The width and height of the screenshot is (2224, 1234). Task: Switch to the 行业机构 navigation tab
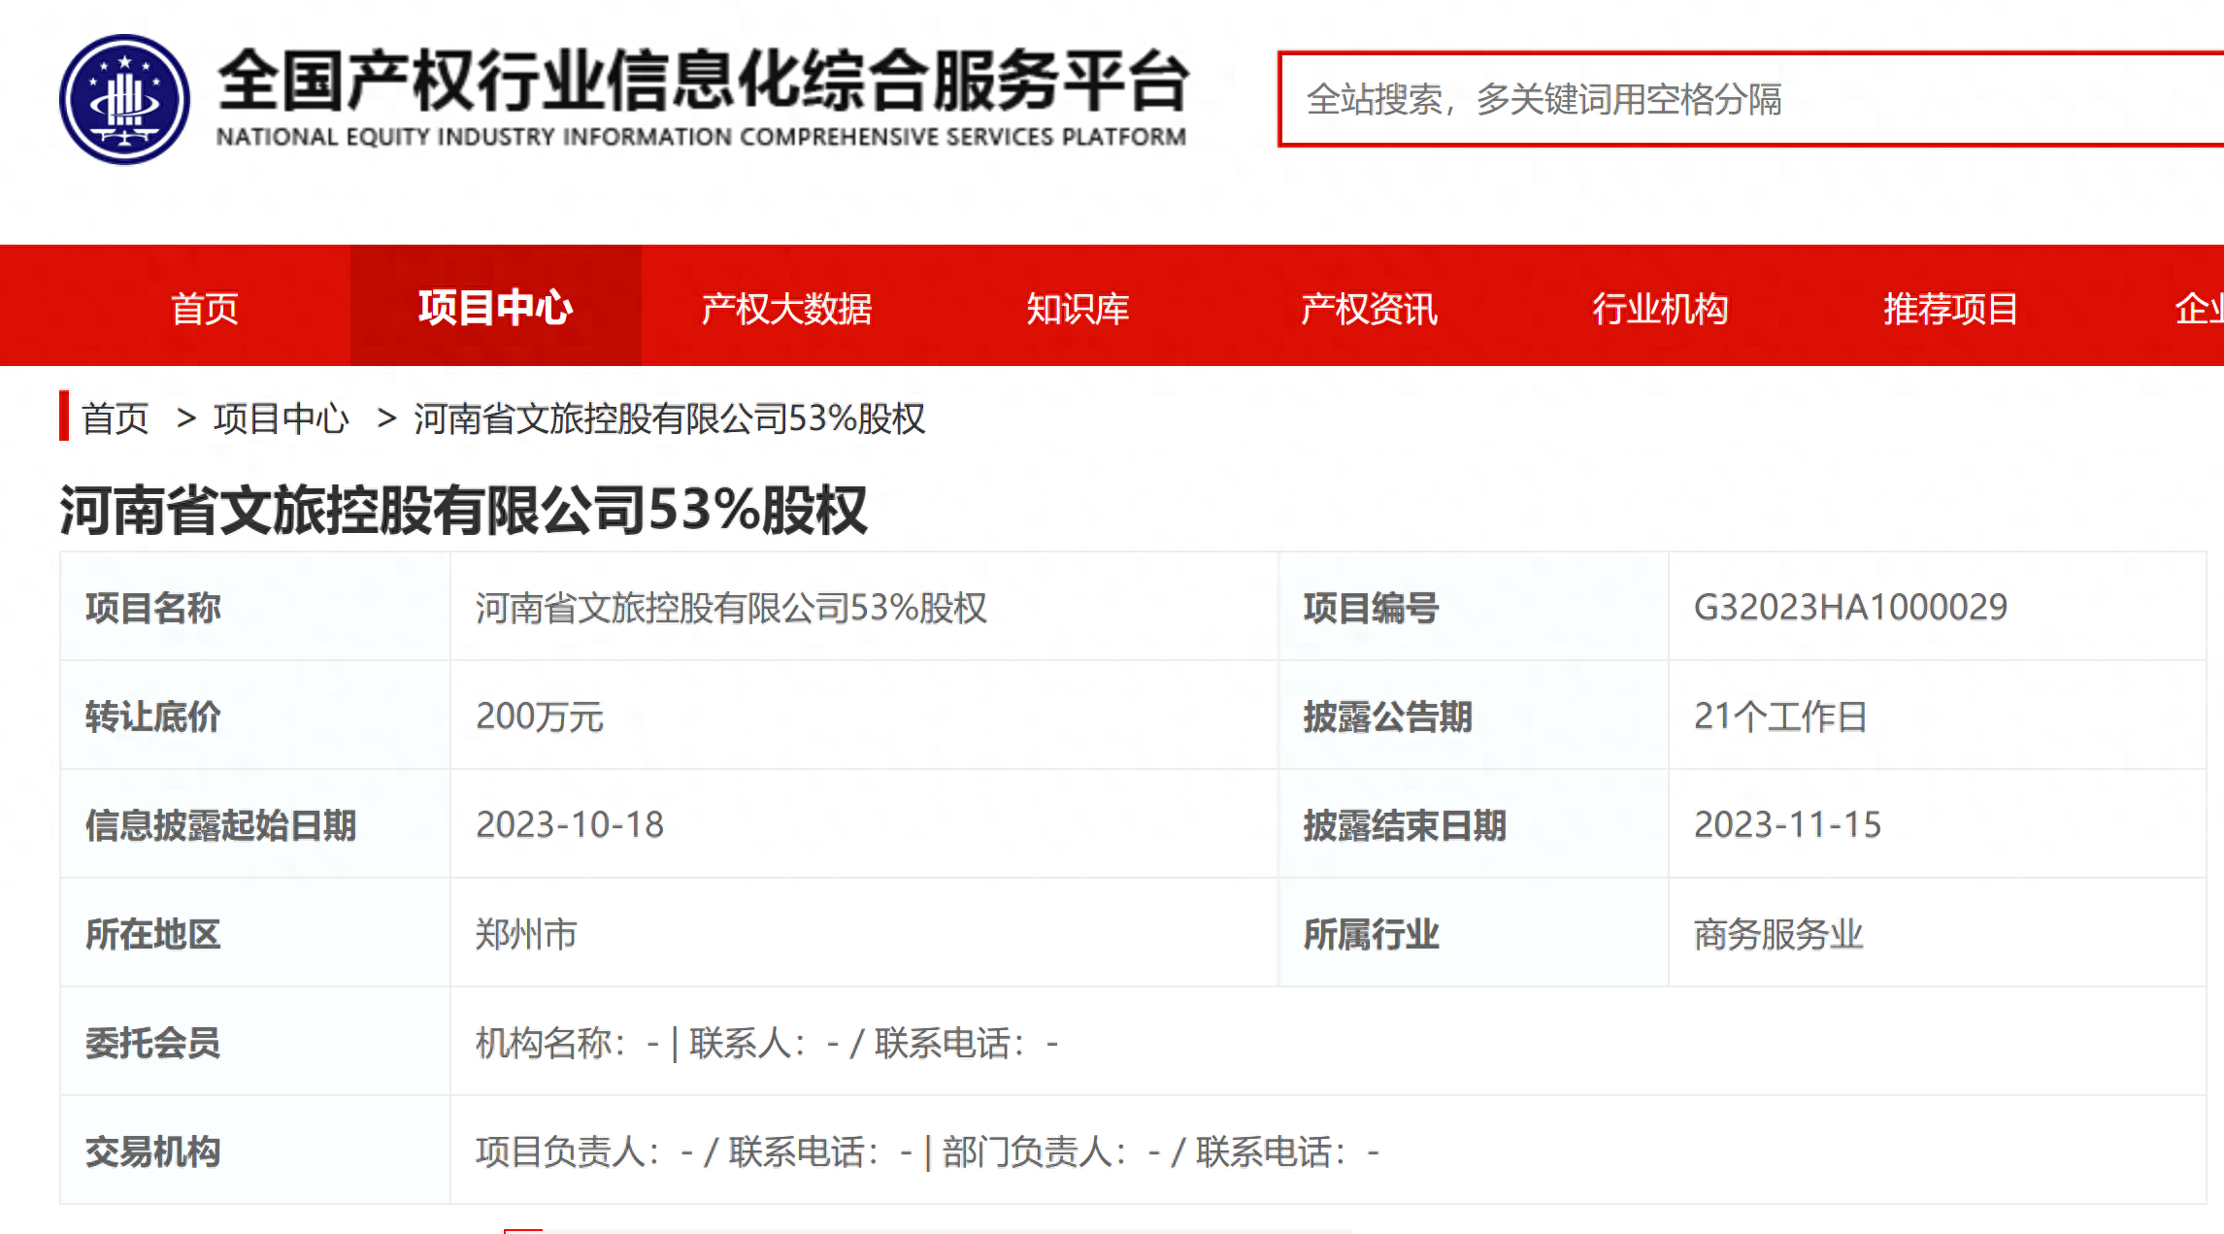[1661, 308]
